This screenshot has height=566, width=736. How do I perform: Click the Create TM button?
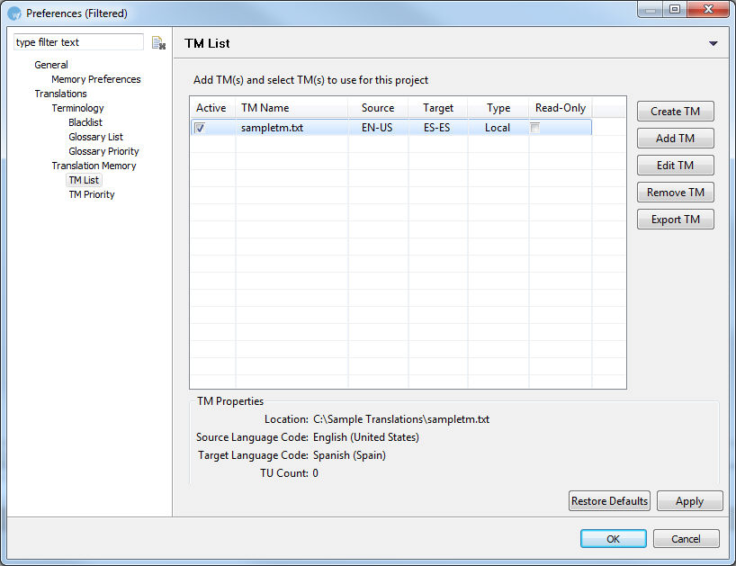pos(675,112)
